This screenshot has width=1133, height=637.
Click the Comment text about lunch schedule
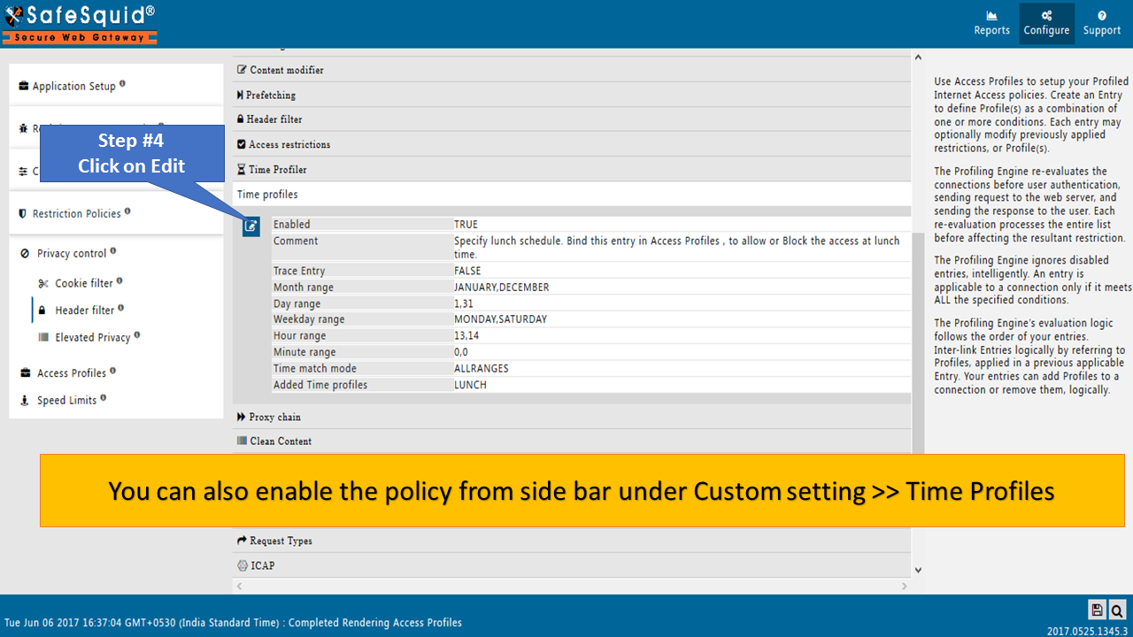point(676,248)
